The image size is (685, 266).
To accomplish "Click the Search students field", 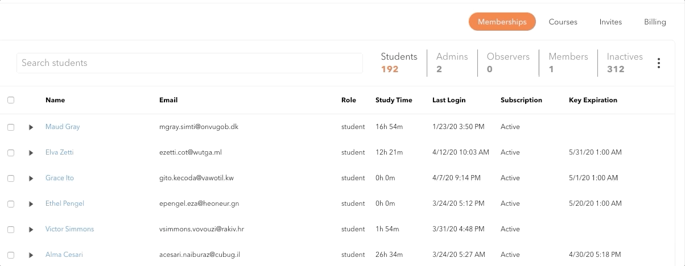I will tap(189, 63).
